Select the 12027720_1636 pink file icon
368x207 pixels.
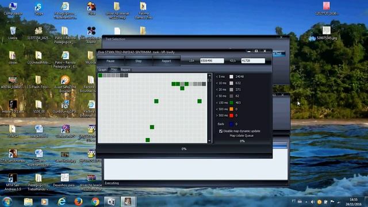click(326, 9)
